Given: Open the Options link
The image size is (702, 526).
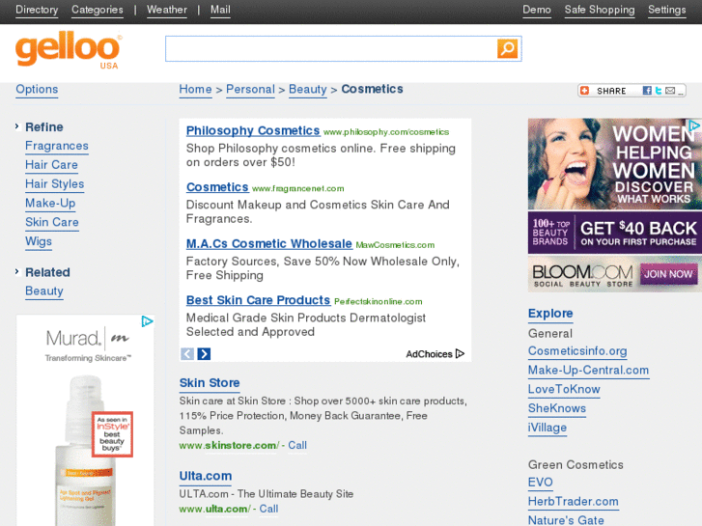Looking at the screenshot, I should click(x=37, y=89).
